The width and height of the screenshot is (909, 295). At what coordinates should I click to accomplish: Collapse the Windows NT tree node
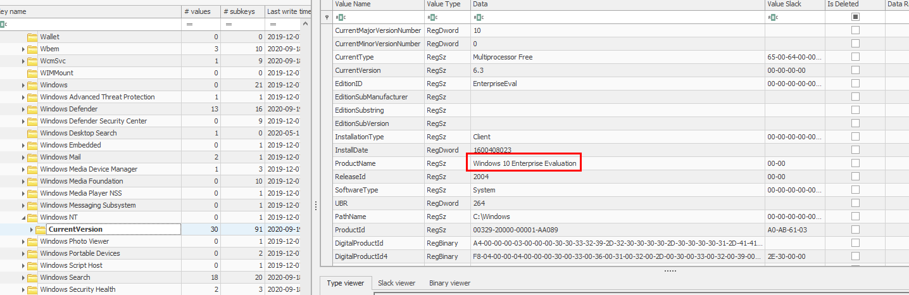point(23,217)
